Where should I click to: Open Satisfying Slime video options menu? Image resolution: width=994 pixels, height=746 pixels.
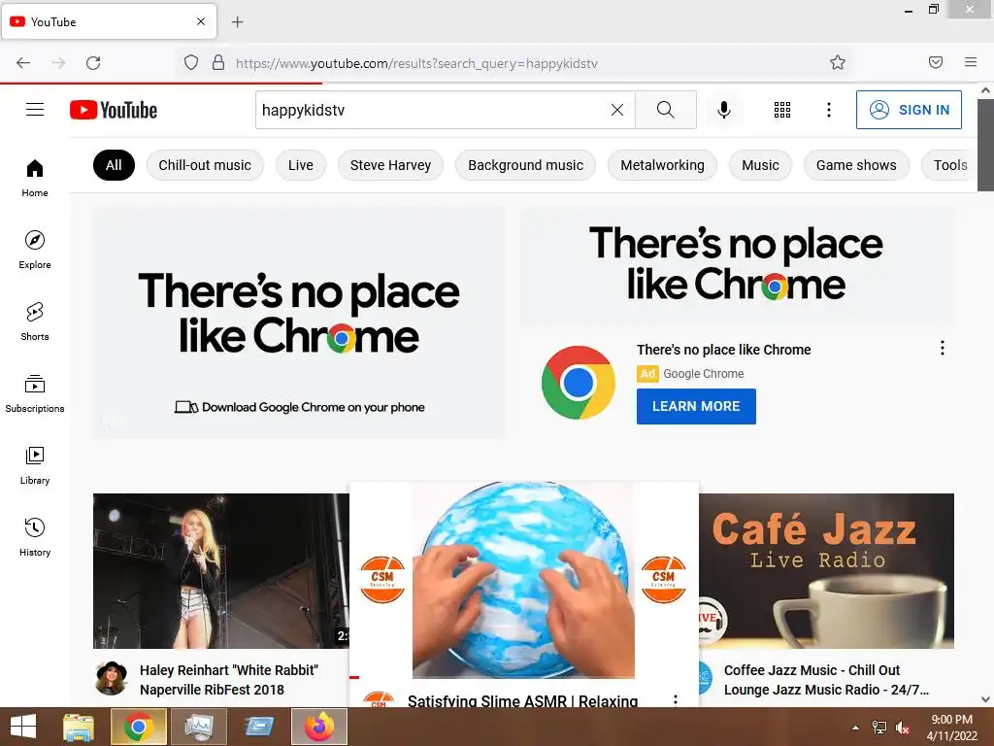[x=676, y=699]
